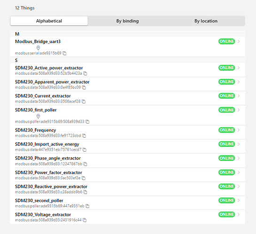Select SDM230_Active_power_extractor name
This screenshot has width=256, height=234.
click(49, 68)
